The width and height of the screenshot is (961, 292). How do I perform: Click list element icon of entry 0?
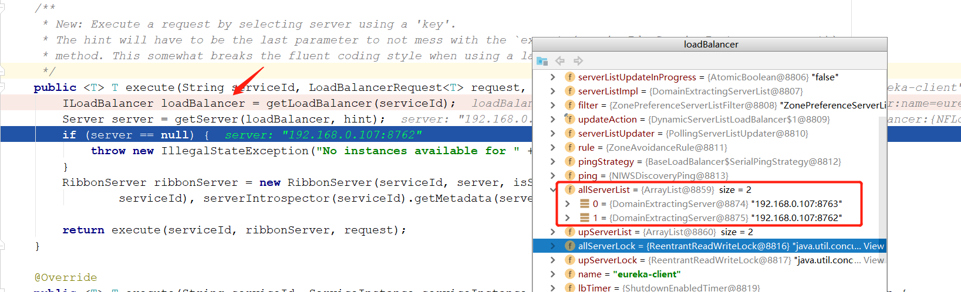pos(584,203)
